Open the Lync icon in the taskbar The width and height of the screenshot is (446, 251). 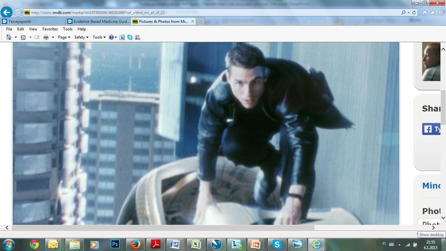237,244
